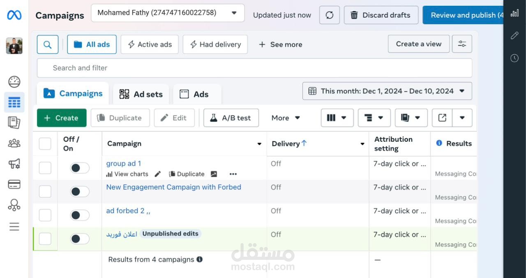Click Duplicate under group ad 1
The image size is (526, 278).
187,174
